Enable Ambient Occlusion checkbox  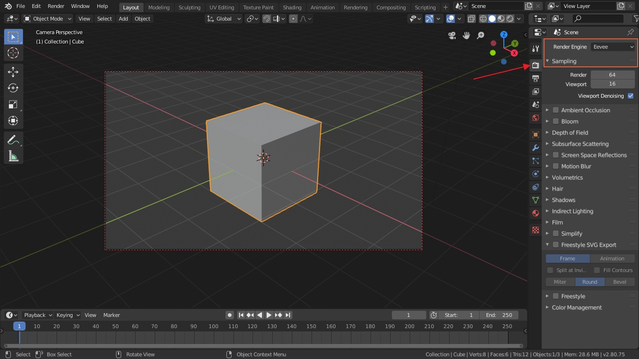(556, 110)
